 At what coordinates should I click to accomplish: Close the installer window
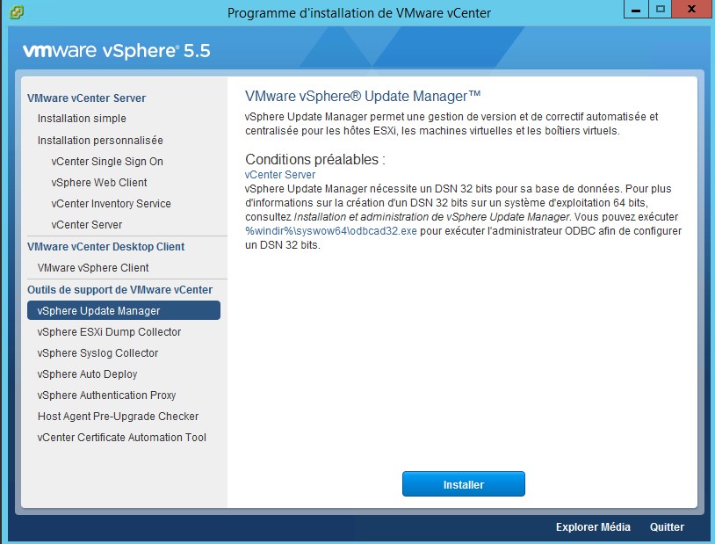point(692,9)
